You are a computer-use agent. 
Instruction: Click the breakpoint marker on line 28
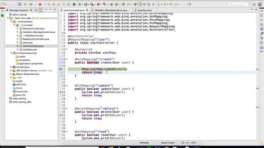61,92
